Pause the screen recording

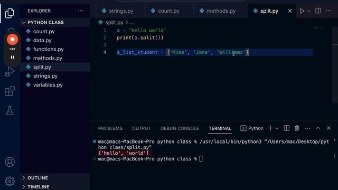tap(13, 58)
